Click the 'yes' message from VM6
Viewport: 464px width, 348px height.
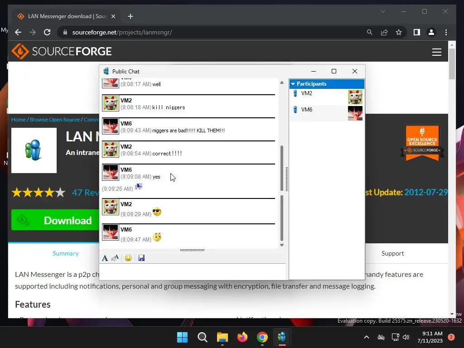tap(156, 177)
